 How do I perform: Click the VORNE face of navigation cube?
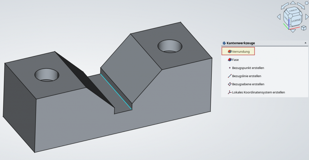(296, 20)
